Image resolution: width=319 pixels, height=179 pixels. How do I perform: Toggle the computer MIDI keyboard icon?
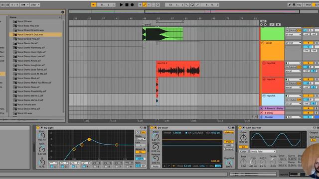coord(294,4)
